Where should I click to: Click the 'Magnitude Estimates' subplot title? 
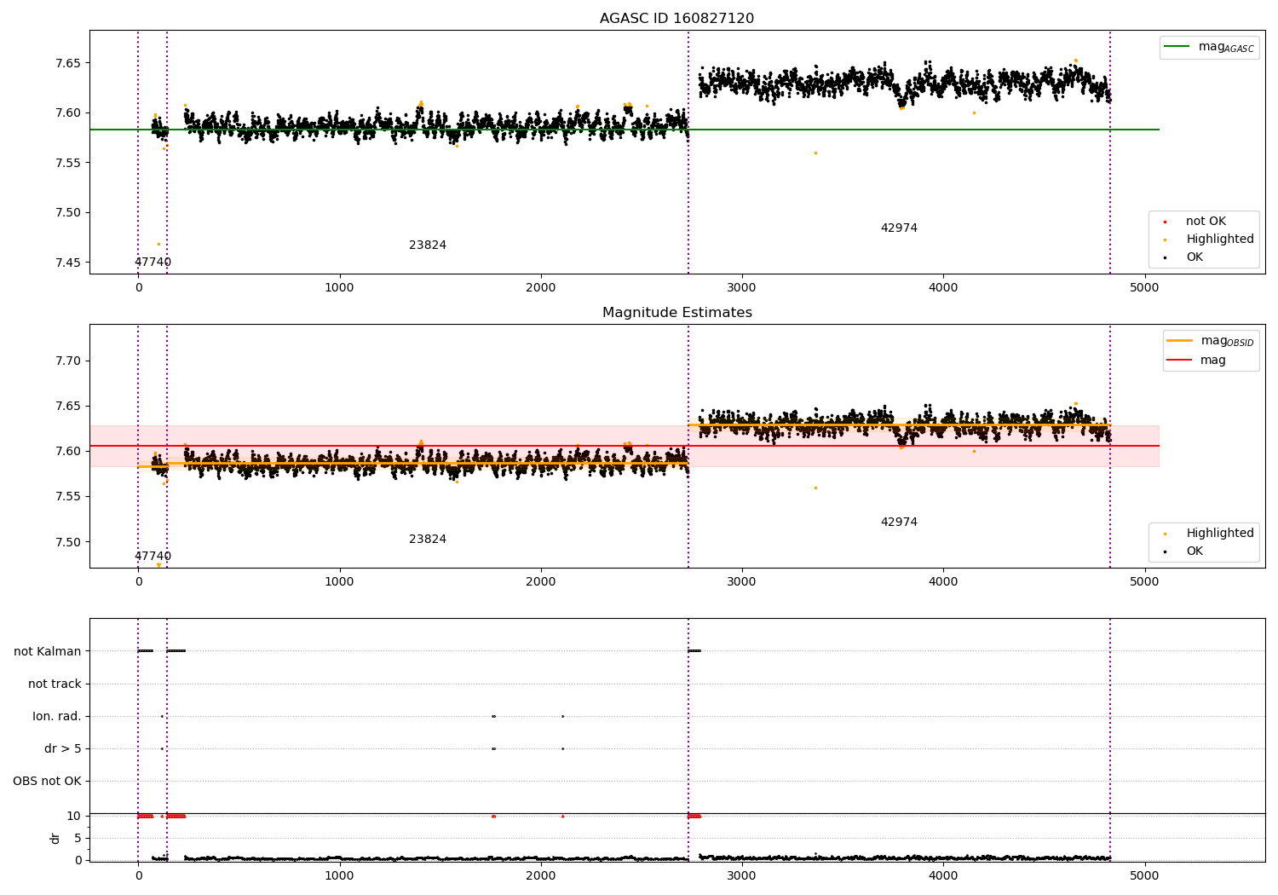click(676, 313)
